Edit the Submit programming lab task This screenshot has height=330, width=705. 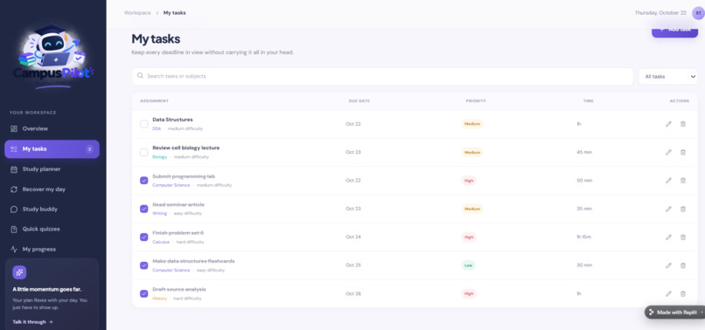point(668,181)
